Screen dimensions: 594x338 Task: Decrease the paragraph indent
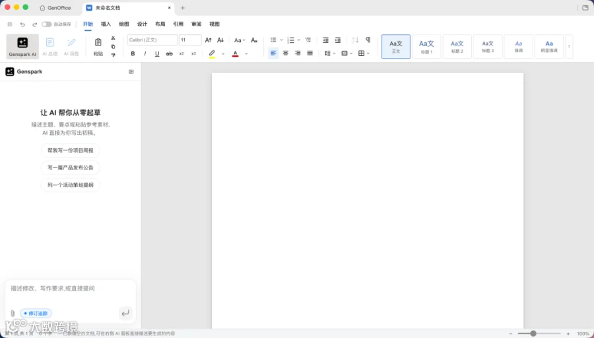pyautogui.click(x=325, y=40)
